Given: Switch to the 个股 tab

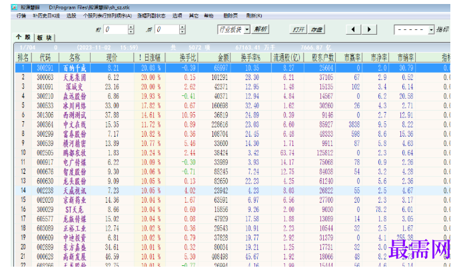Looking at the screenshot, I should pos(23,37).
